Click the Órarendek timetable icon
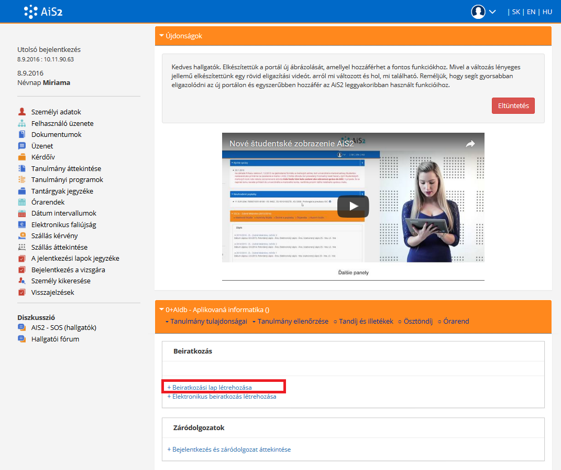561x470 pixels. [21, 202]
